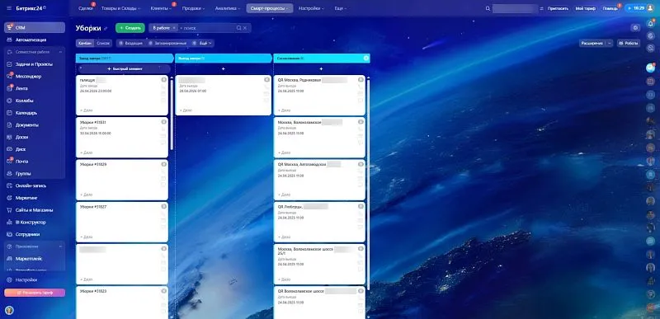Expand Настройки dropdown in top menu
The width and height of the screenshot is (660, 319).
coord(311,8)
